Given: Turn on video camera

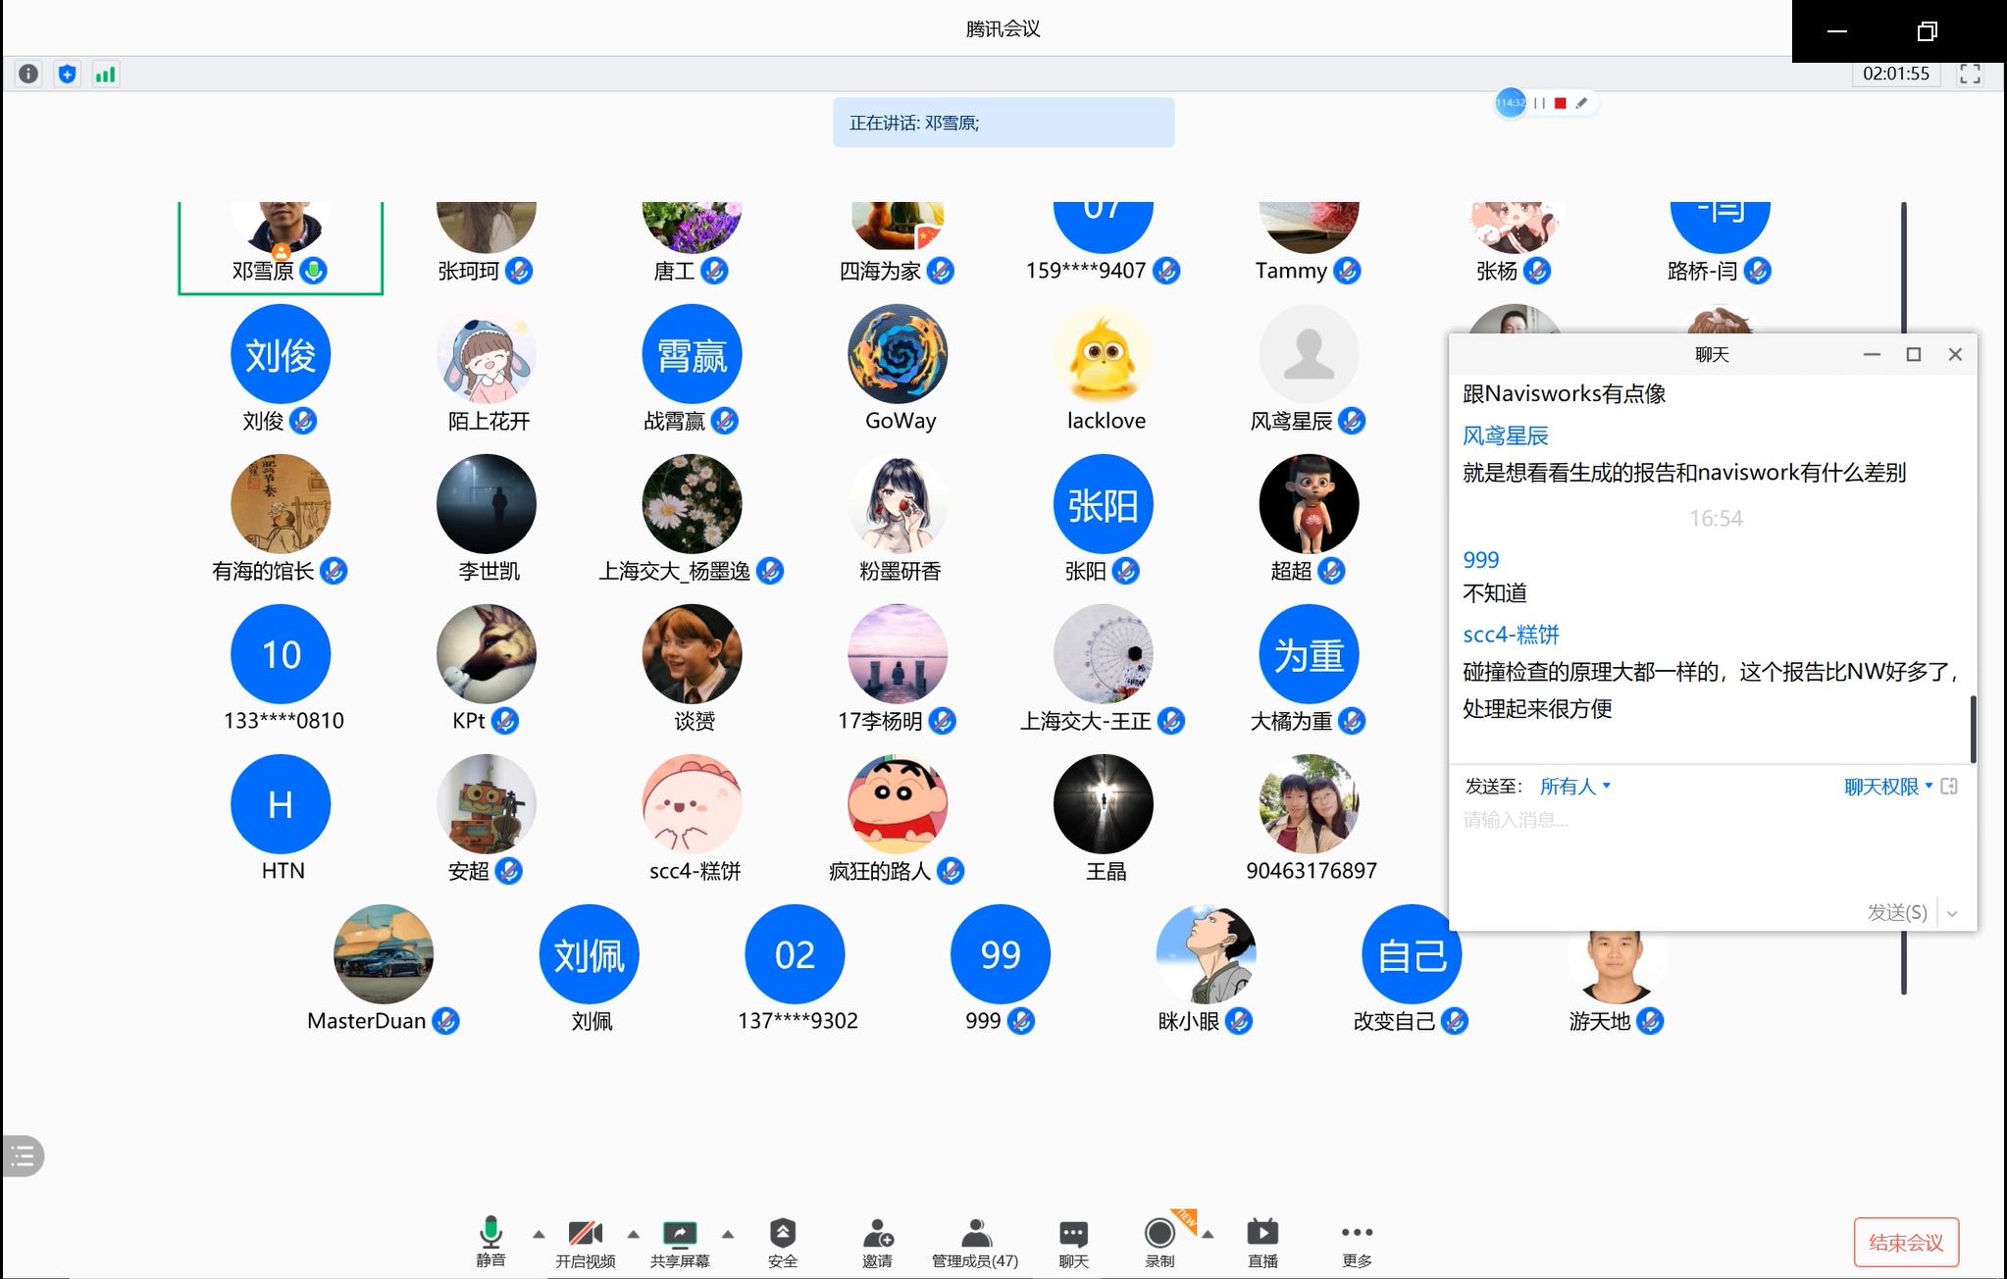Looking at the screenshot, I should (x=585, y=1234).
